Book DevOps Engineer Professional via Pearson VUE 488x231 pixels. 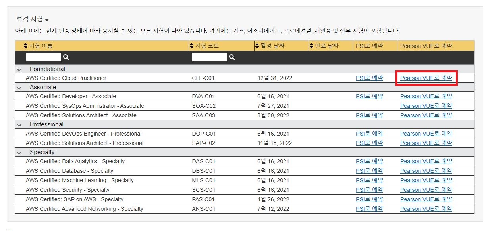point(426,134)
